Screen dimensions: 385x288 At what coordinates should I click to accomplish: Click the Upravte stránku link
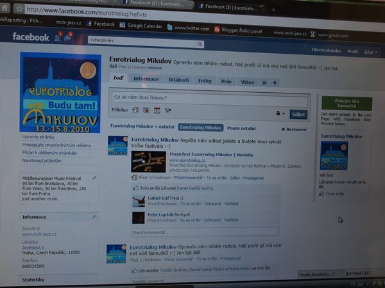38,137
